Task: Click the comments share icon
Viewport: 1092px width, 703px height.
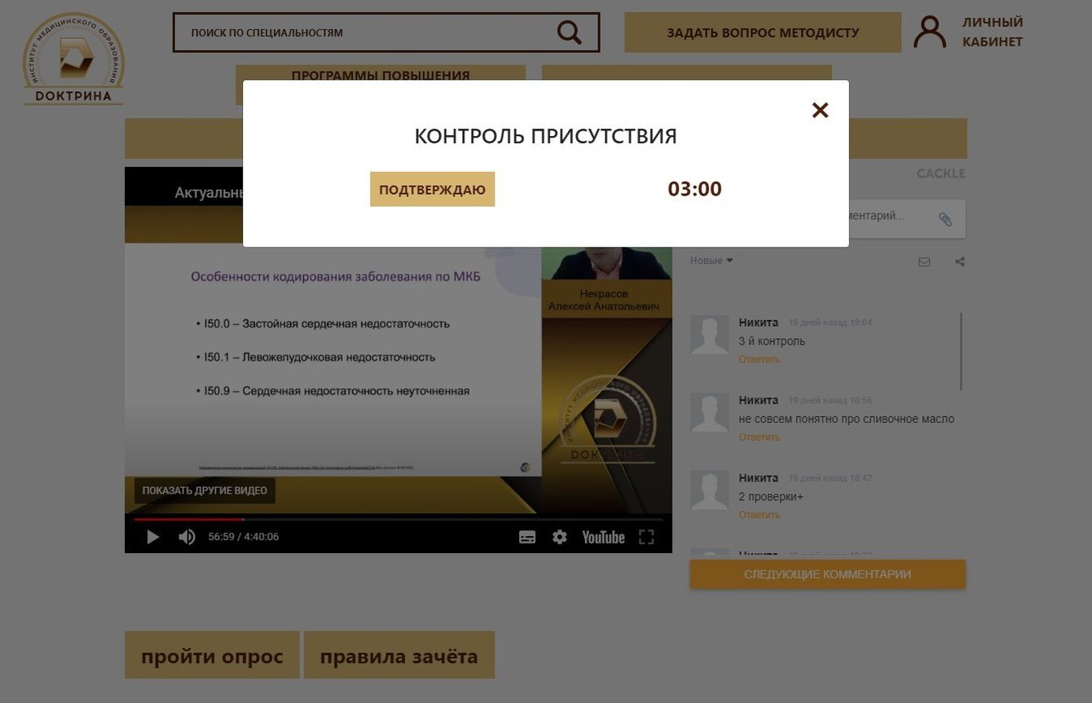Action: pyautogui.click(x=960, y=261)
